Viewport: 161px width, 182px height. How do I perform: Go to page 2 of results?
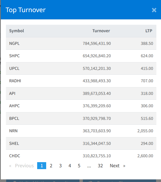(51, 166)
